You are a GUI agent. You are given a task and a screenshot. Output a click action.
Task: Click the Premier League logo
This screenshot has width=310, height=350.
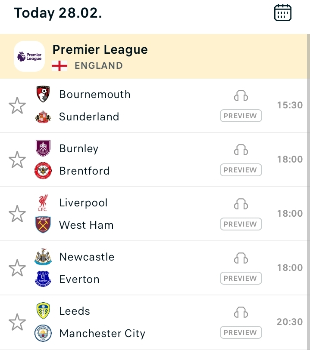[x=29, y=56]
